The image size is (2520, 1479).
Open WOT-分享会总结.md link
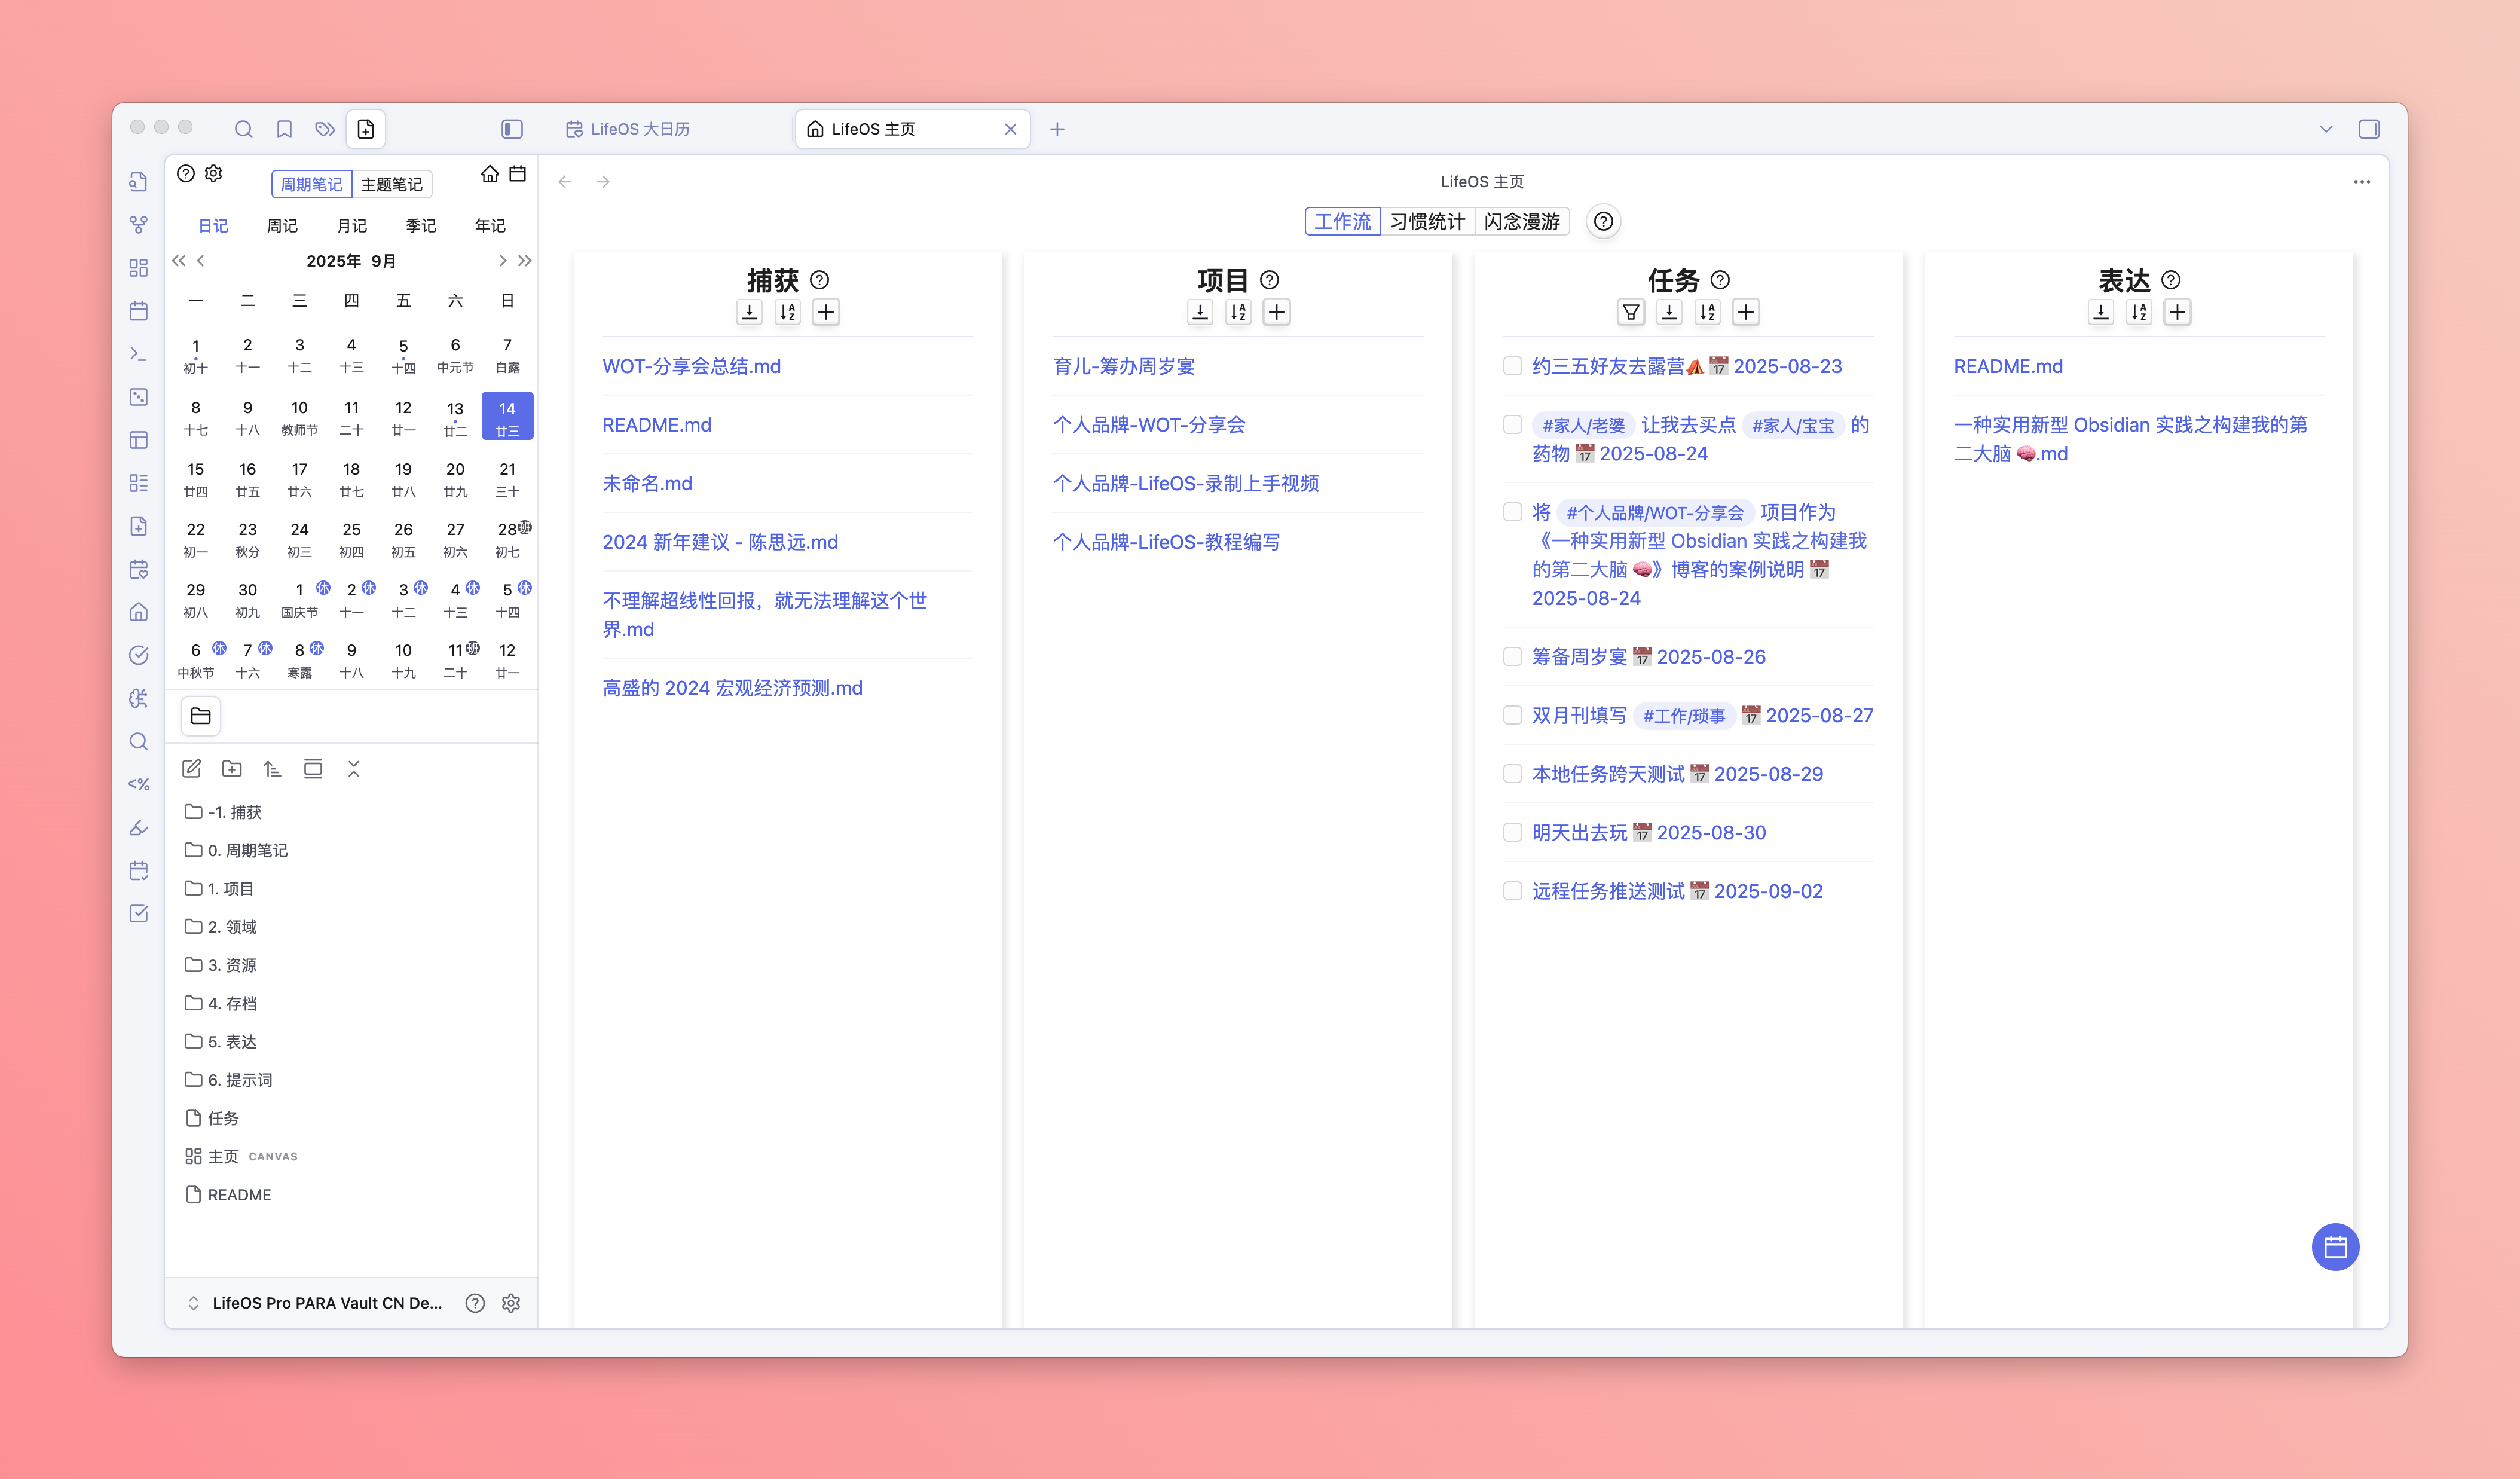coord(691,366)
